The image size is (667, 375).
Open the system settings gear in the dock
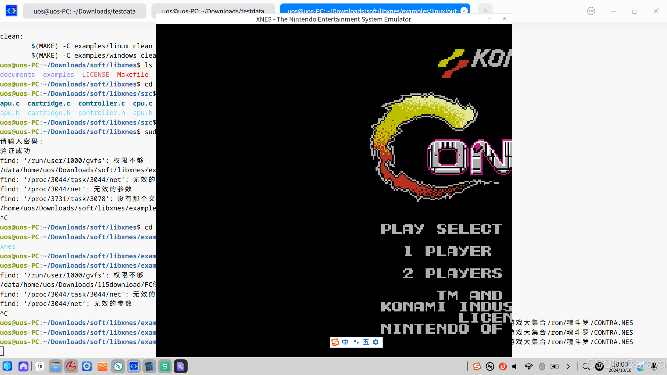coord(87,366)
